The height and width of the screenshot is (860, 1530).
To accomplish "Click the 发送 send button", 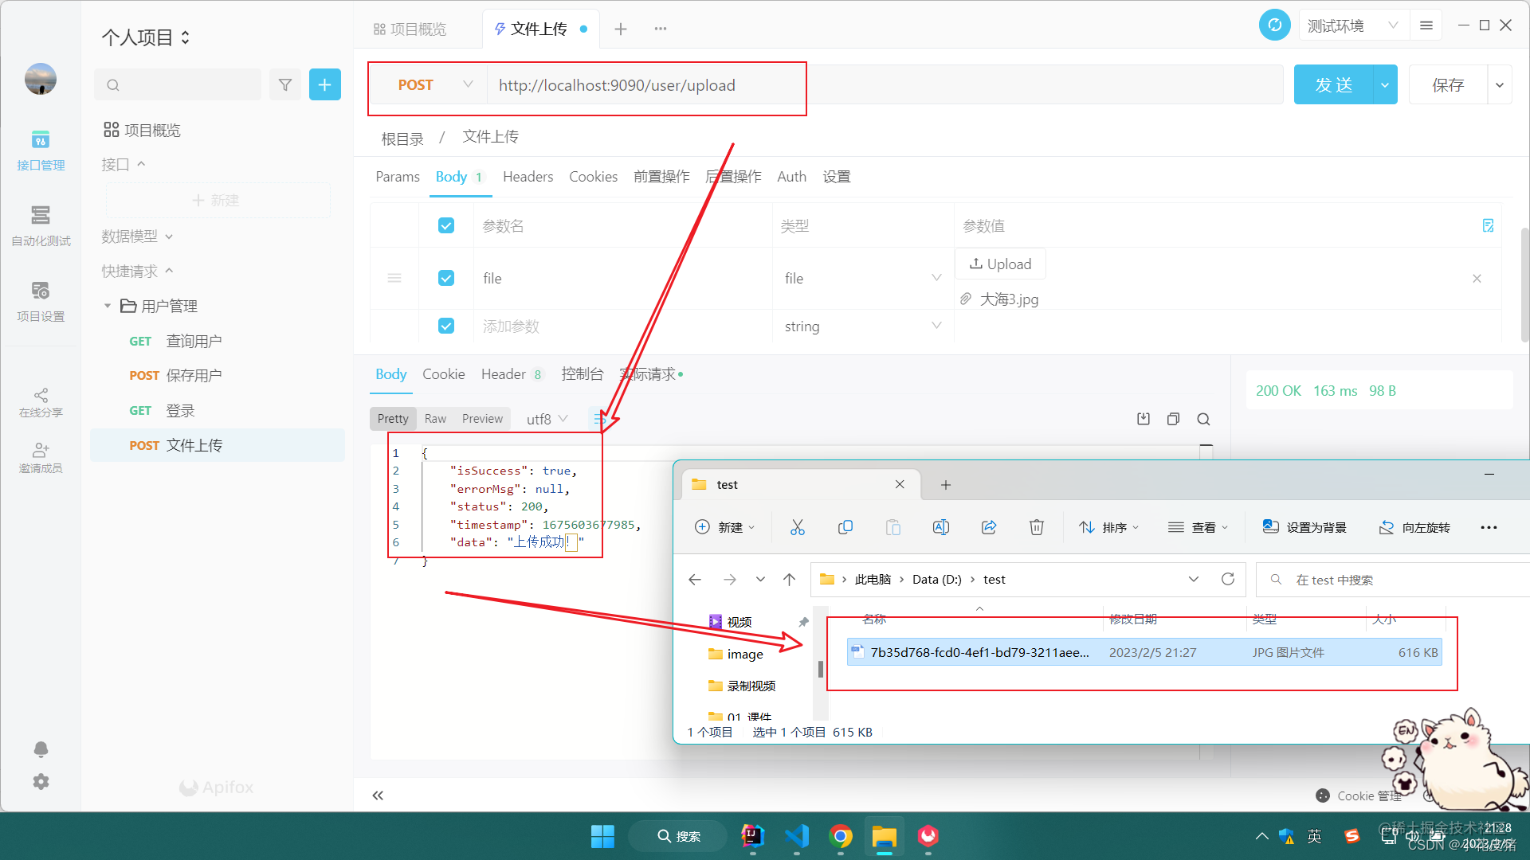I will [x=1333, y=85].
